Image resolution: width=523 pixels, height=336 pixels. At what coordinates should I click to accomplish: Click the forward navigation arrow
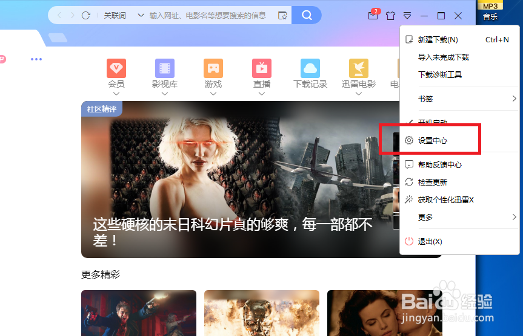point(72,15)
